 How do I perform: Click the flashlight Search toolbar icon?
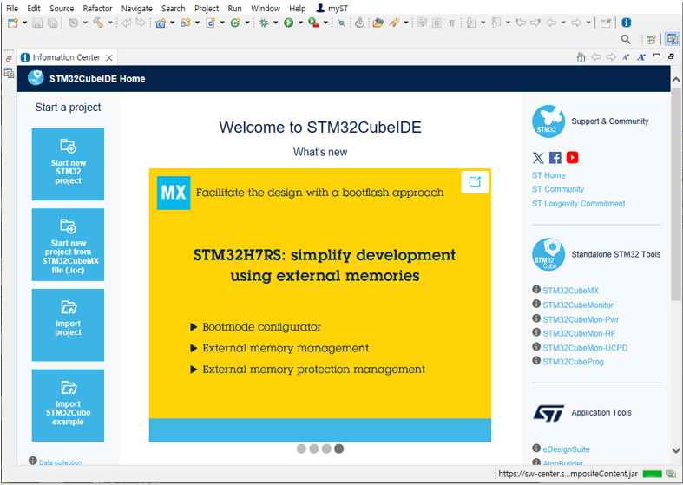394,23
